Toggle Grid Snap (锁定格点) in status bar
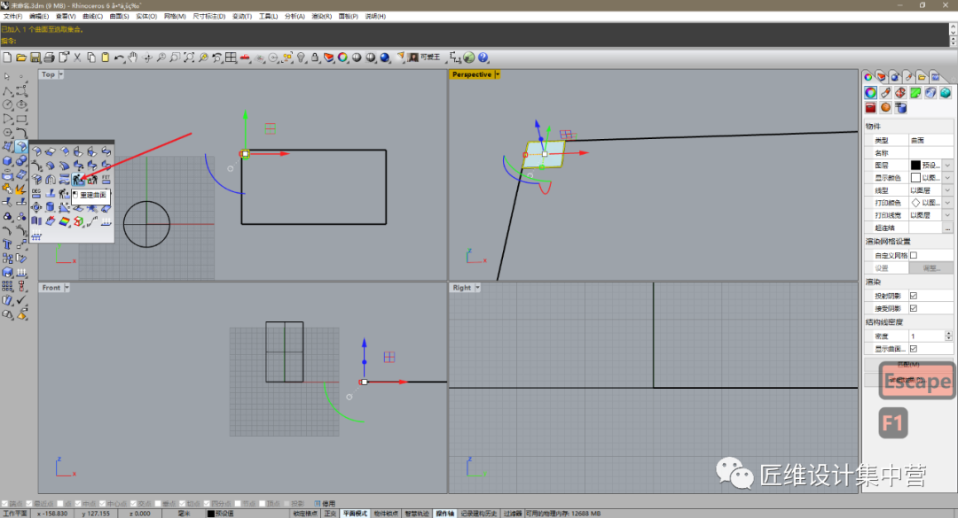 click(x=305, y=514)
